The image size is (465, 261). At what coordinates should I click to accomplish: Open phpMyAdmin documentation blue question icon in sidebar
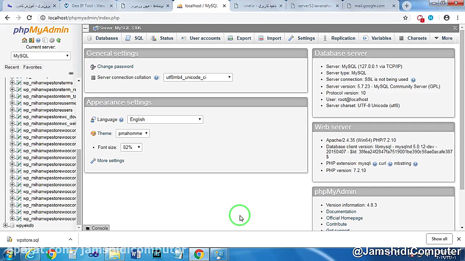tap(38, 40)
